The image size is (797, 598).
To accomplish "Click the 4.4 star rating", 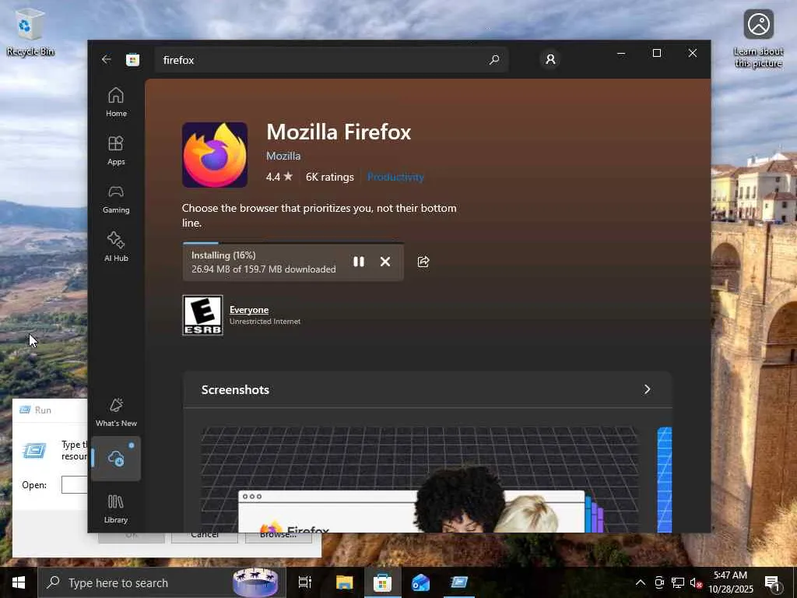I will (x=279, y=177).
